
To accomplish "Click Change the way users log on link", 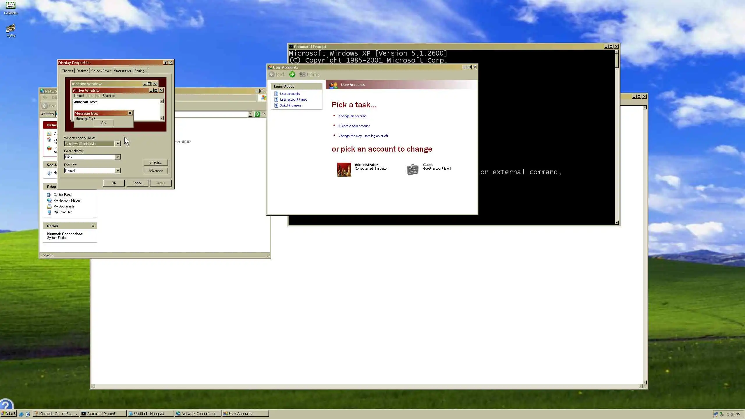I will 363,136.
